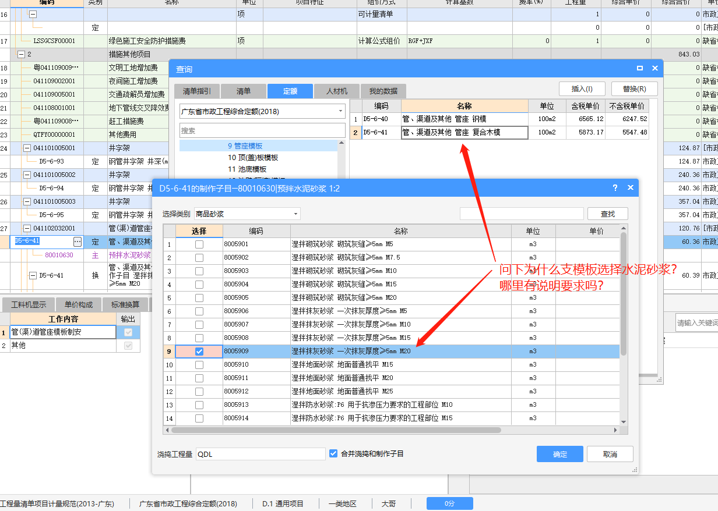Click the 替换(R) button
This screenshot has height=511, width=718.
point(634,89)
